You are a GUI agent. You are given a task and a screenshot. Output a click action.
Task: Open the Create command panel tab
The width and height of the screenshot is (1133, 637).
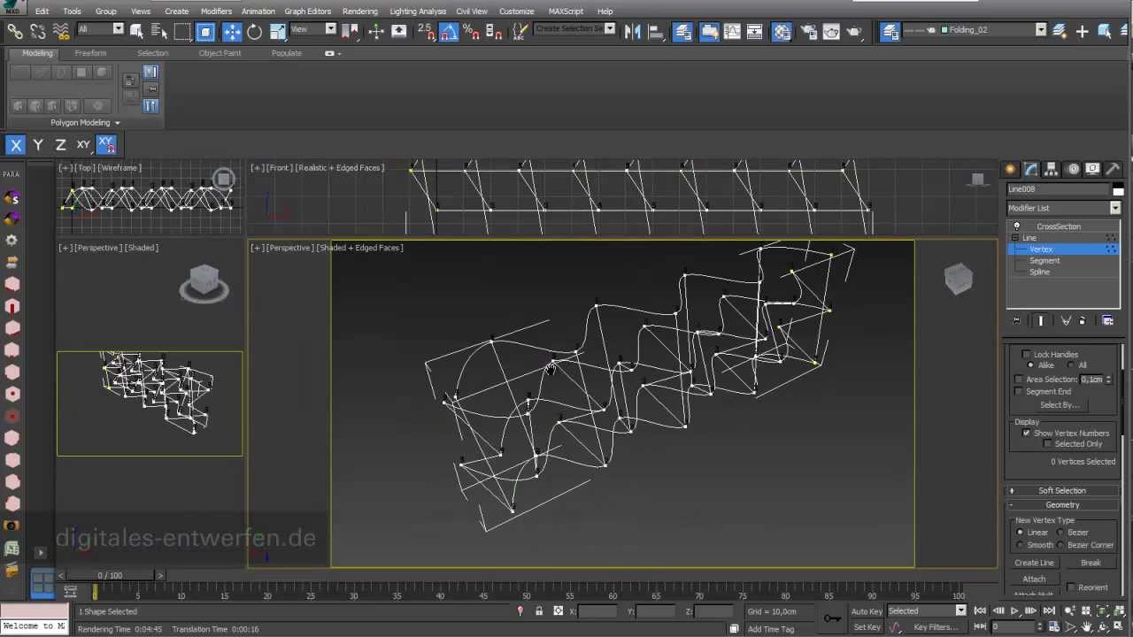[x=1011, y=169]
